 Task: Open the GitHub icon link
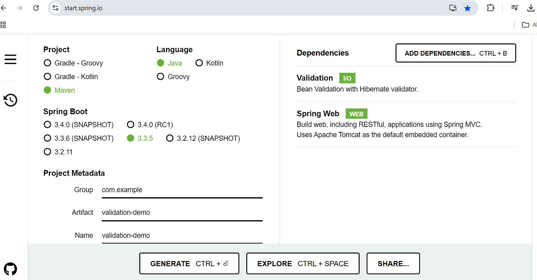10,269
